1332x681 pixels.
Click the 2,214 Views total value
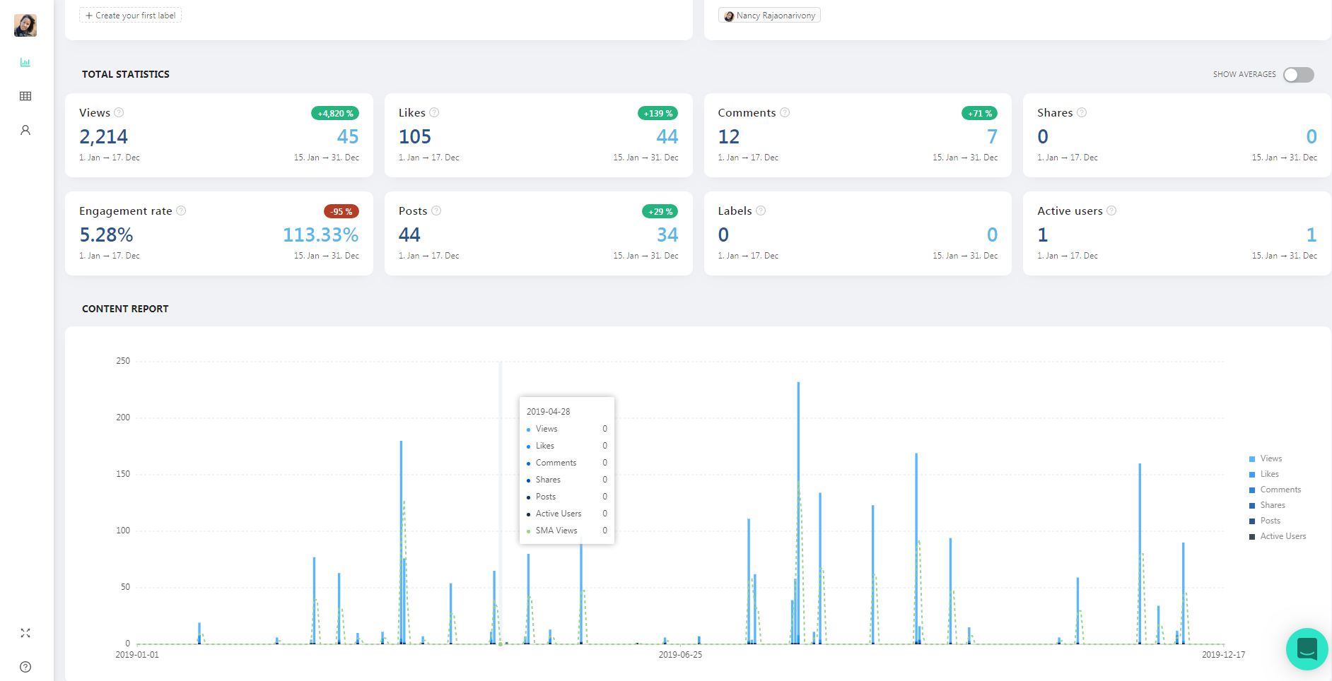[x=104, y=136]
